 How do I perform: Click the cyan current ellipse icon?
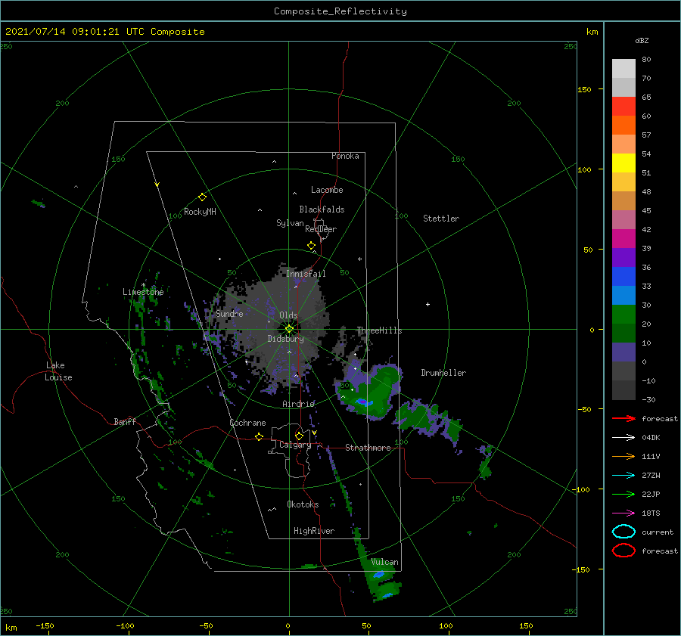(x=623, y=532)
